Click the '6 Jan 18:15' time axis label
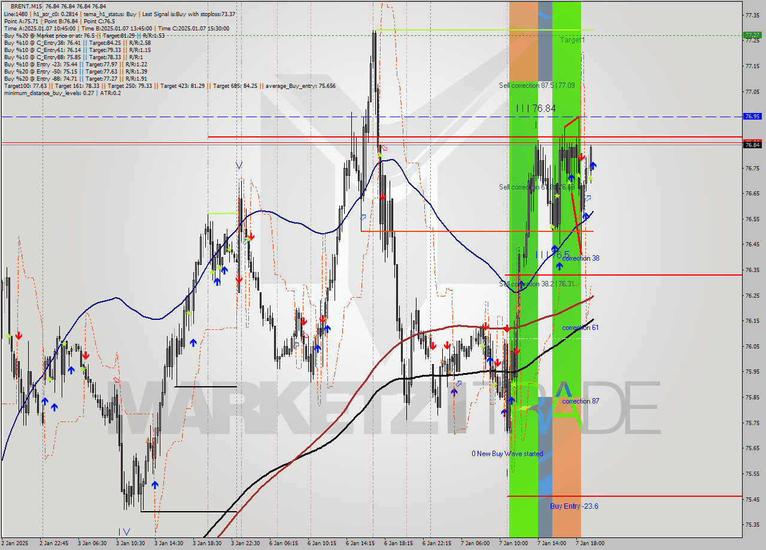 coord(398,543)
